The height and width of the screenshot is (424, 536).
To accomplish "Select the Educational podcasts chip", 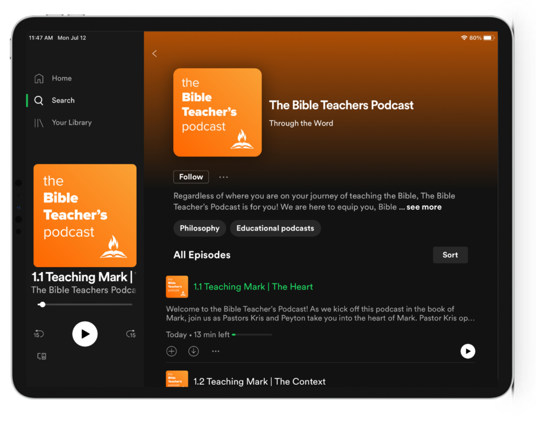I will (275, 228).
